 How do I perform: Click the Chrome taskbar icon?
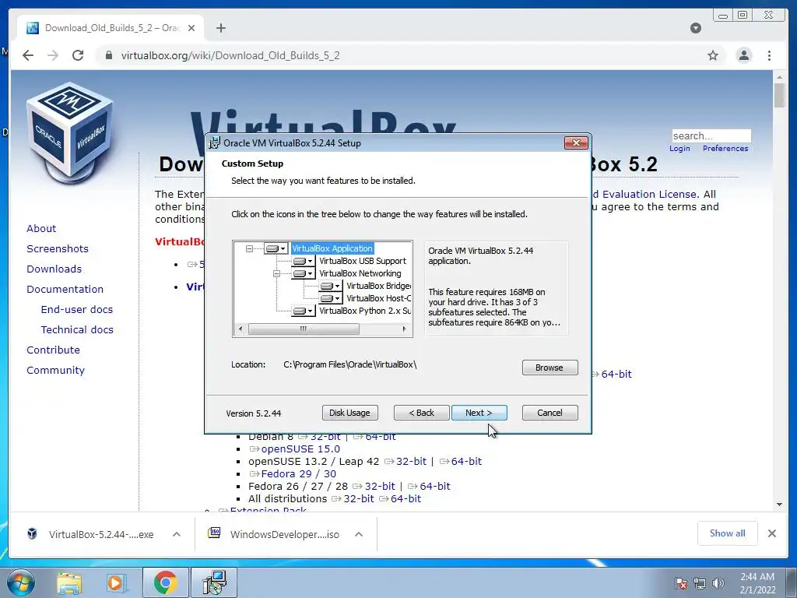point(165,582)
